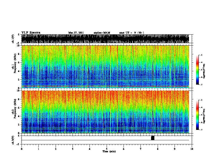Click inside the ch.2 spectrogram panel

(105, 112)
